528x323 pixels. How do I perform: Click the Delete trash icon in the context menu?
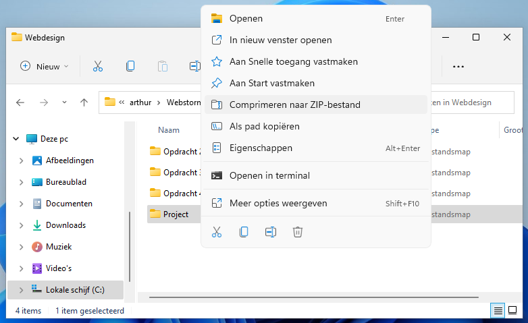[298, 232]
